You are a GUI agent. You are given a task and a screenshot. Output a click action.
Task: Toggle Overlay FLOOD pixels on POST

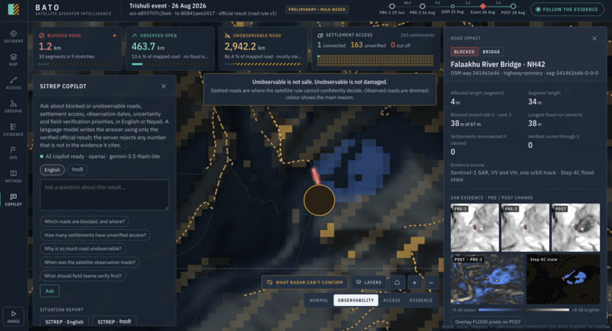[x=488, y=322]
